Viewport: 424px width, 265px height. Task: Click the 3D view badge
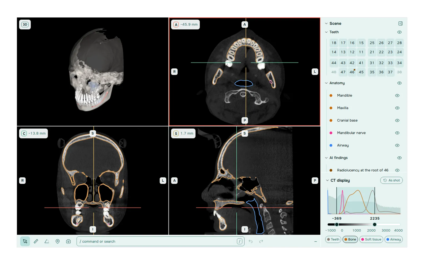point(25,25)
